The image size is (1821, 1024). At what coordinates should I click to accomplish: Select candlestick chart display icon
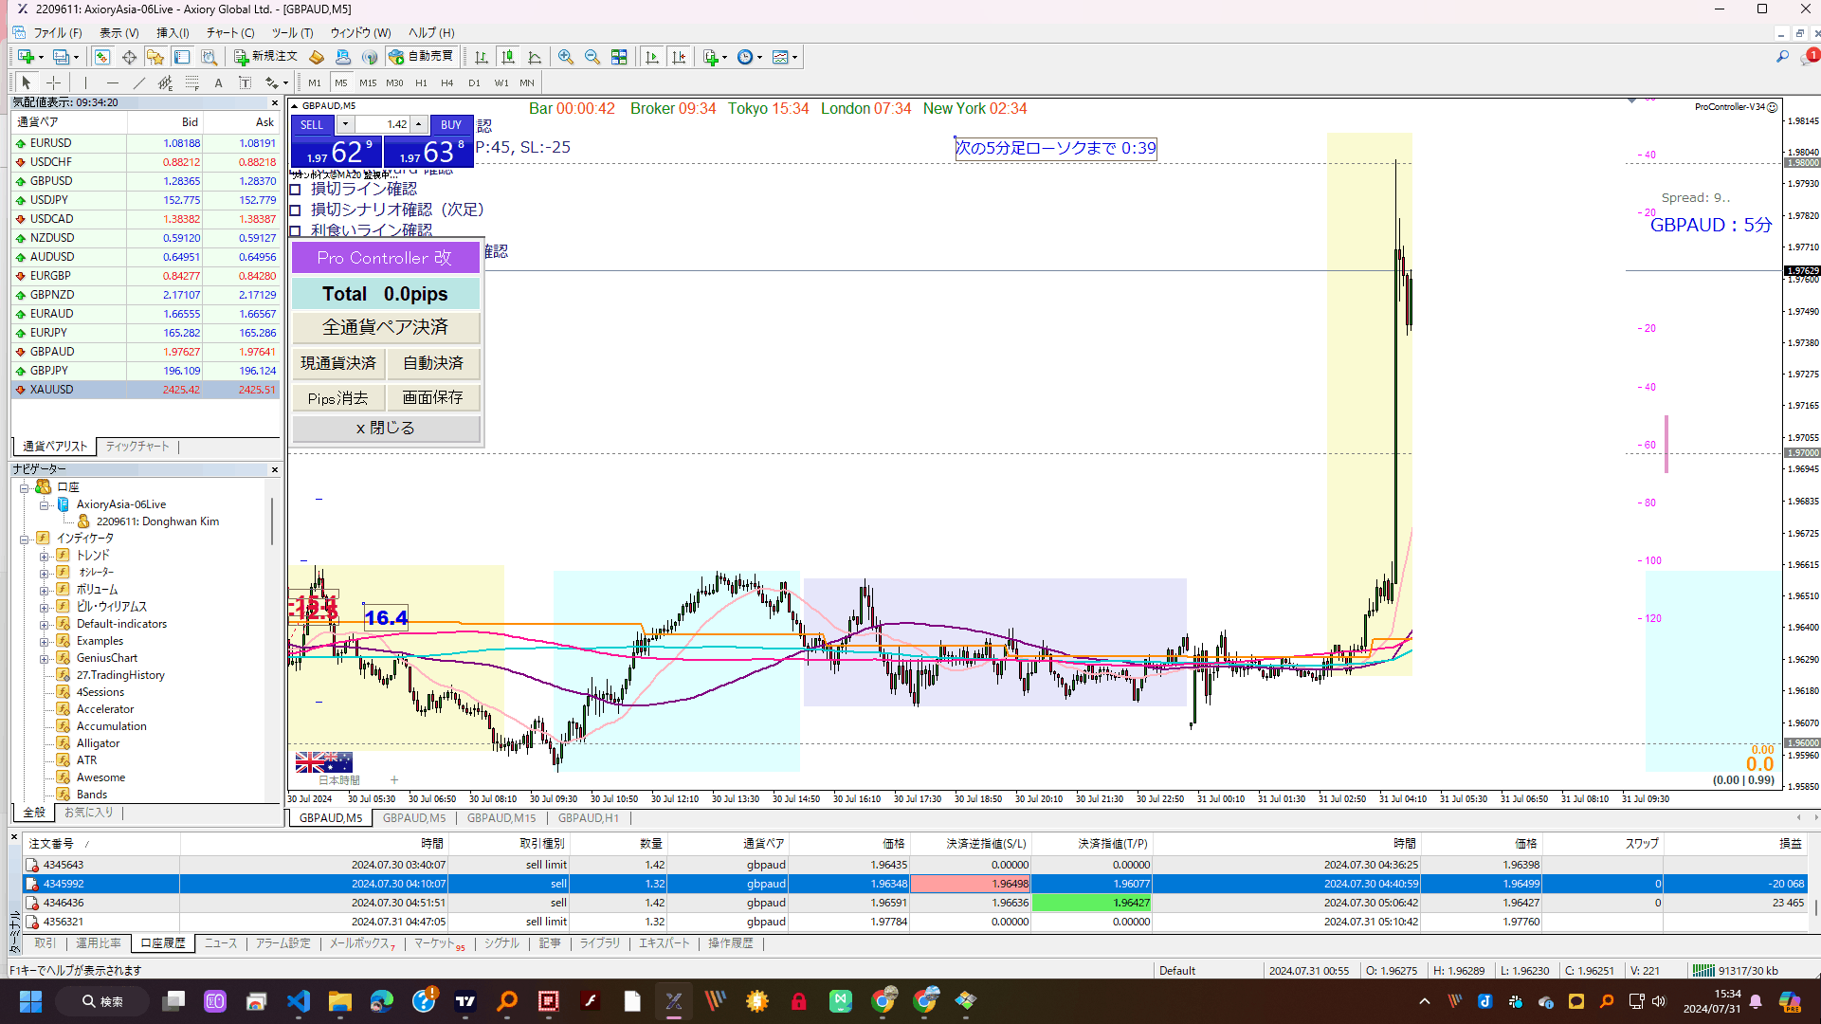click(x=508, y=57)
